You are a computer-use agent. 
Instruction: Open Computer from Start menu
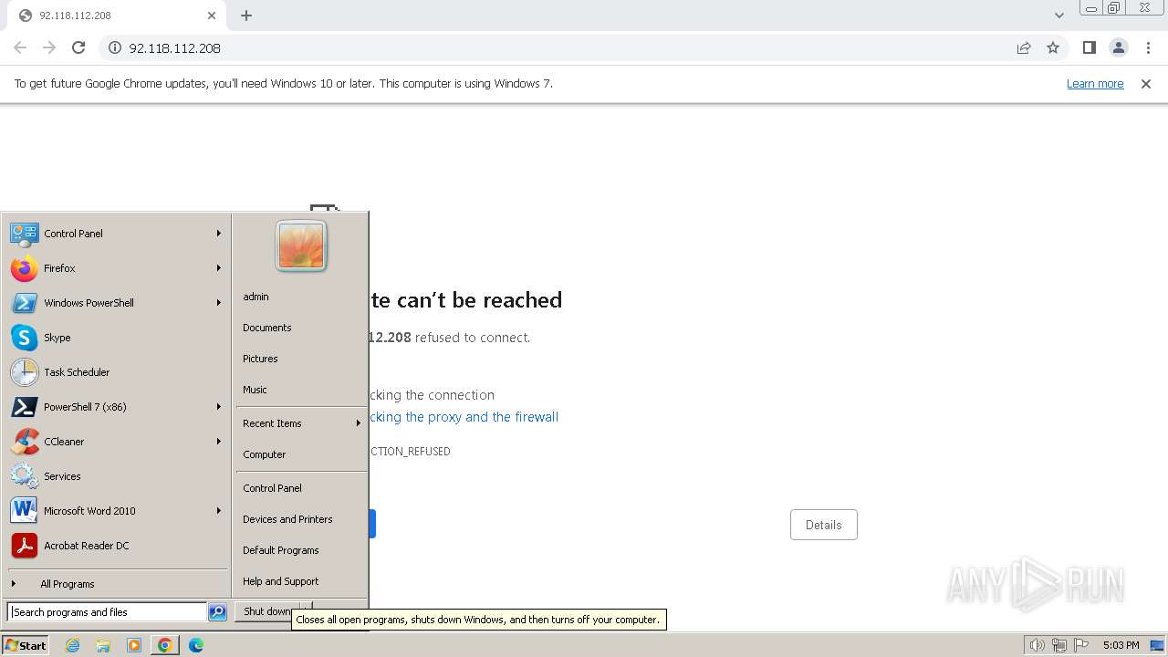301,454
